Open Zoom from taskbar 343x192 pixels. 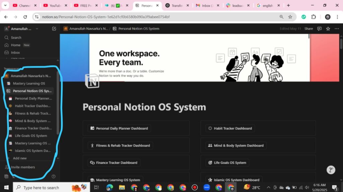pos(207,187)
